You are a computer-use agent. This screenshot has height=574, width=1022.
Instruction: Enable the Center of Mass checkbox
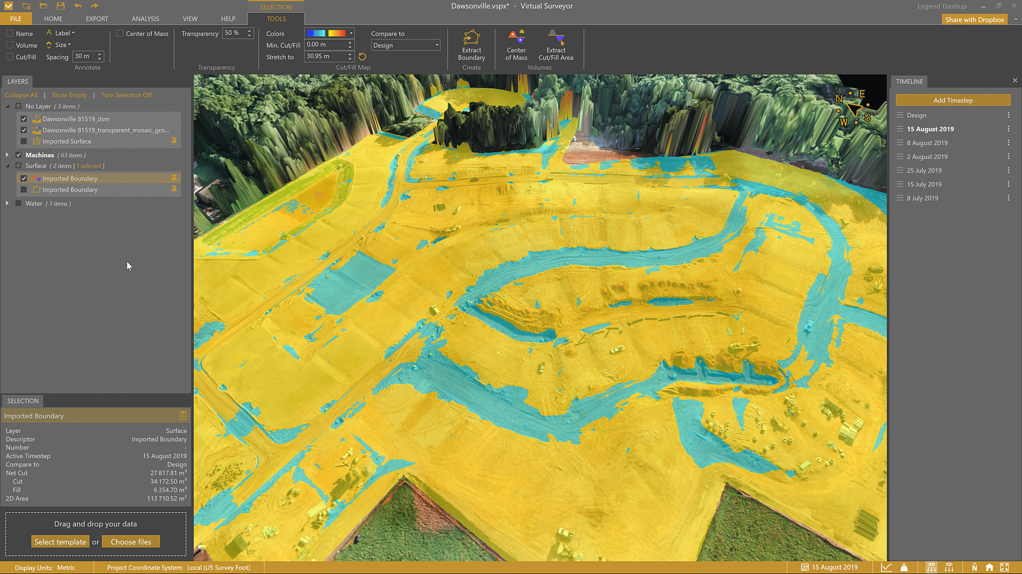click(x=120, y=33)
